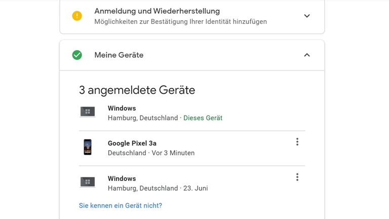The width and height of the screenshot is (389, 219).
Task: Expand the Anmeldung und Wiederherstellung chevron
Action: click(307, 16)
